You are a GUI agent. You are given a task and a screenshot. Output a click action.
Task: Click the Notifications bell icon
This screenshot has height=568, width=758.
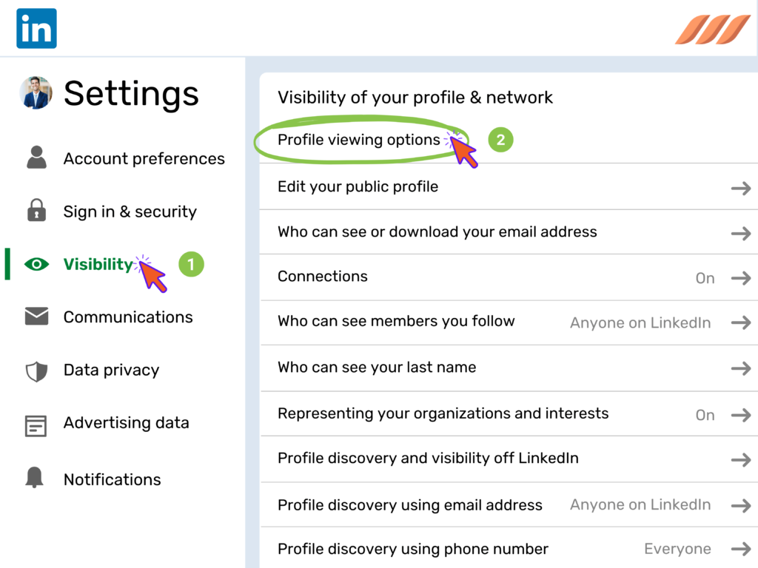[36, 479]
